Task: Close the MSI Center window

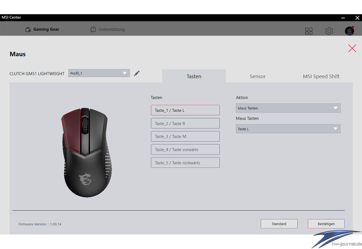Action: [357, 18]
